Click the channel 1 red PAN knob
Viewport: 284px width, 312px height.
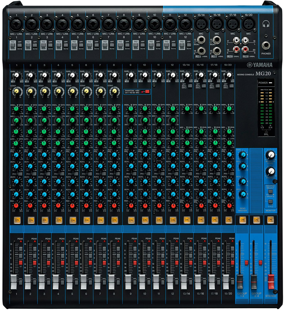tap(16, 206)
